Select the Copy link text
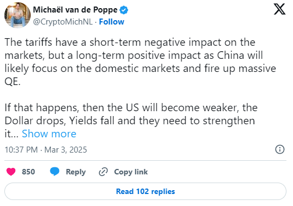This screenshot has height=206, width=293. 131,172
